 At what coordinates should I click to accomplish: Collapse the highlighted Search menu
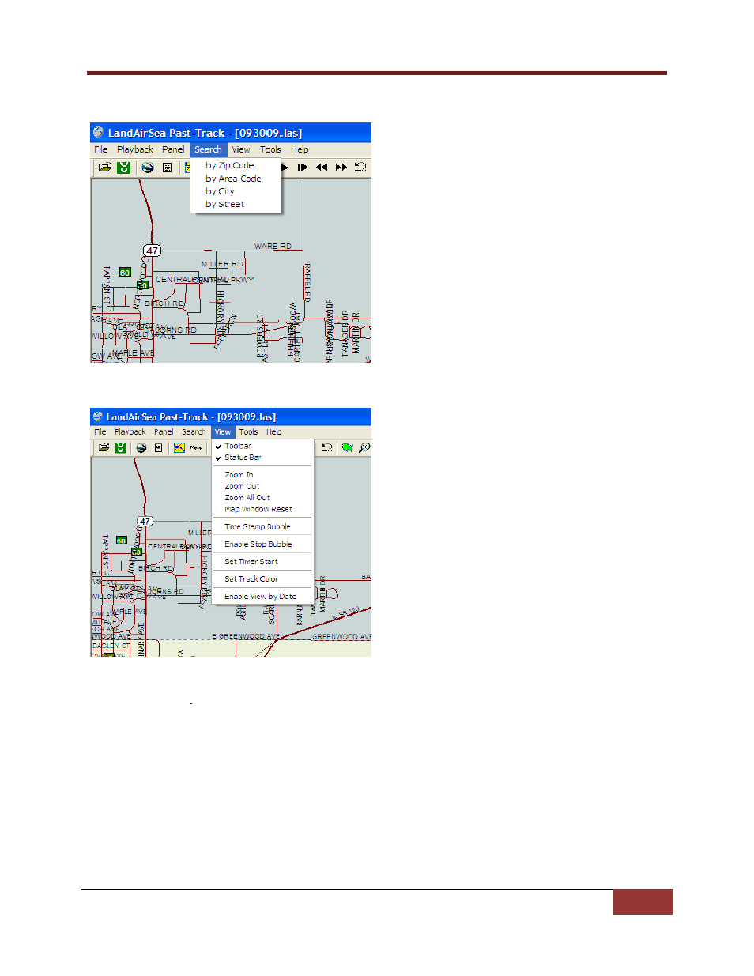tap(209, 149)
